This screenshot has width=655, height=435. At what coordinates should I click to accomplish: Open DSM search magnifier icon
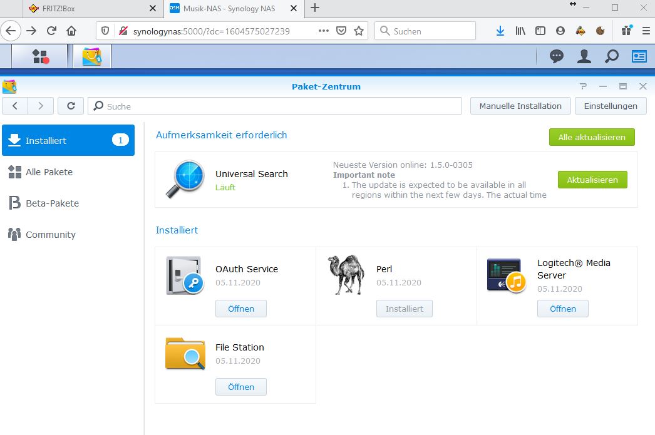click(612, 56)
